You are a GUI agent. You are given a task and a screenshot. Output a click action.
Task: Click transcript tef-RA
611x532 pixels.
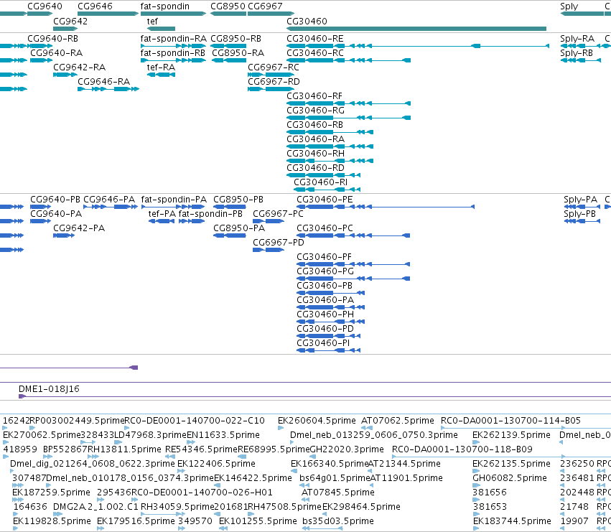(161, 67)
